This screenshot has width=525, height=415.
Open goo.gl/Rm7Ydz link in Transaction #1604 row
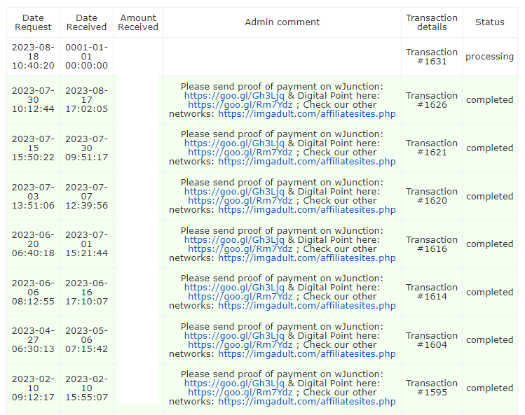240,344
